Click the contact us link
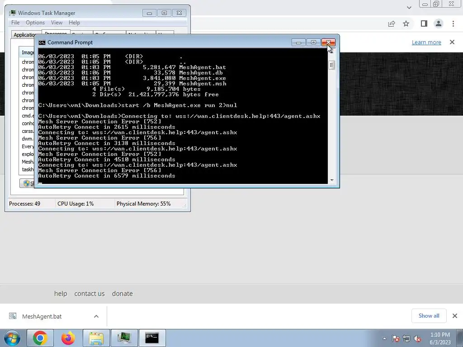 (90, 294)
